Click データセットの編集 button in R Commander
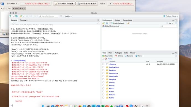Viewport: 191px width, 107px height. click(64, 4)
